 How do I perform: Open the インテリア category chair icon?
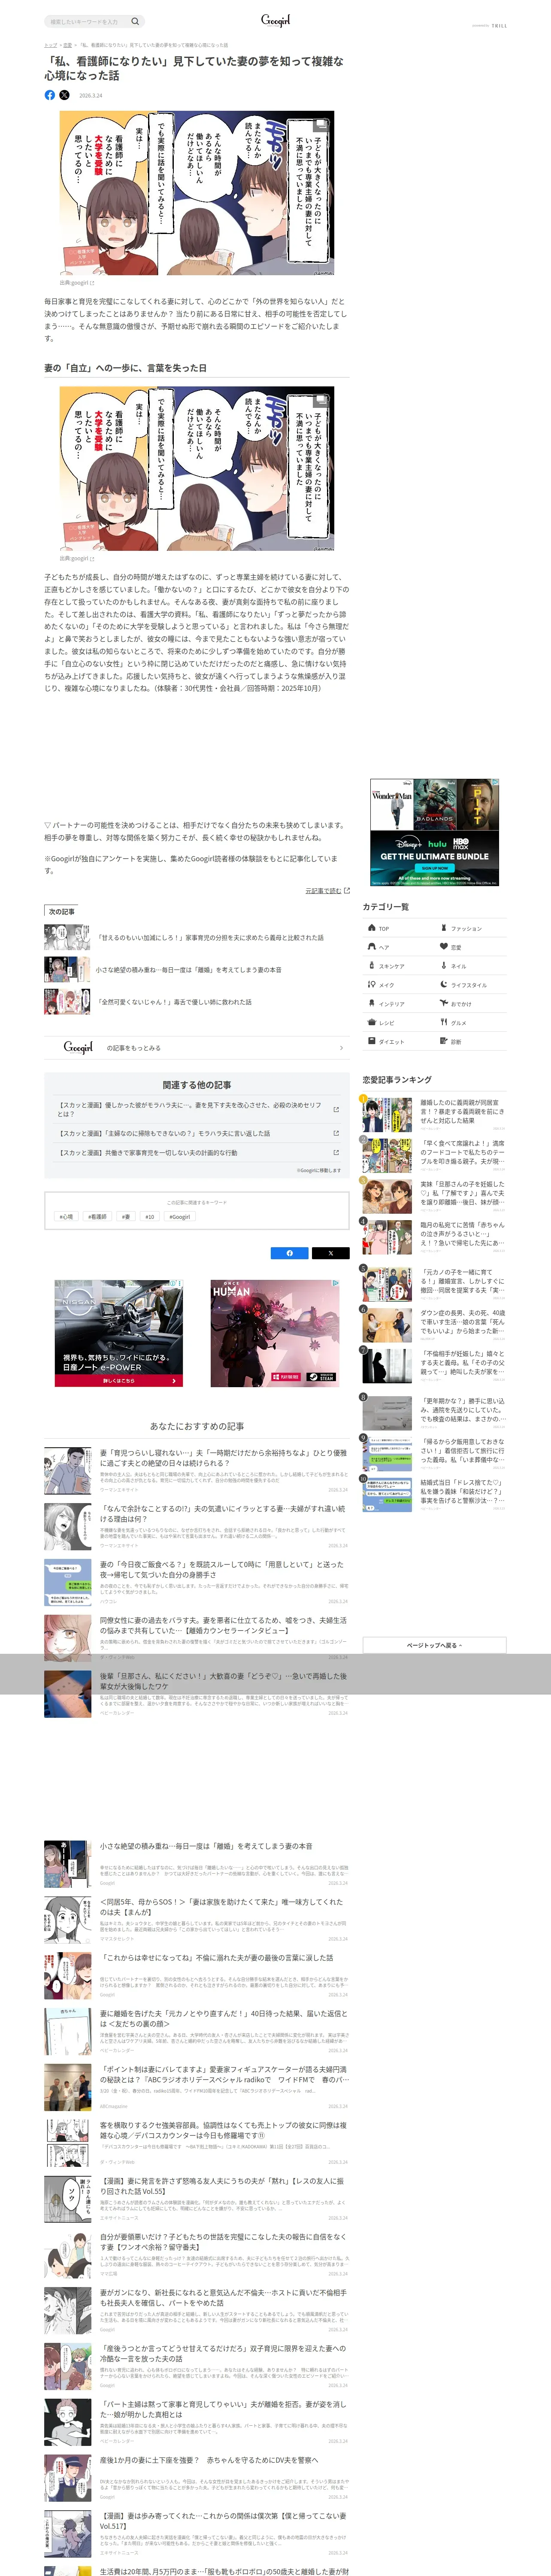(x=372, y=1003)
